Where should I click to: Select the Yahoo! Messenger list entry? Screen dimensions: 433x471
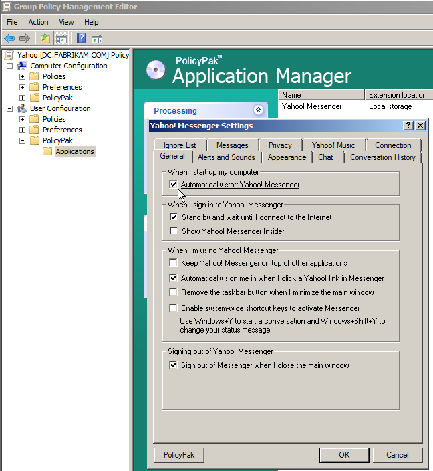click(311, 106)
